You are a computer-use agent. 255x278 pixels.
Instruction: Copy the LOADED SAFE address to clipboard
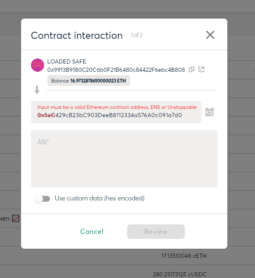191,69
